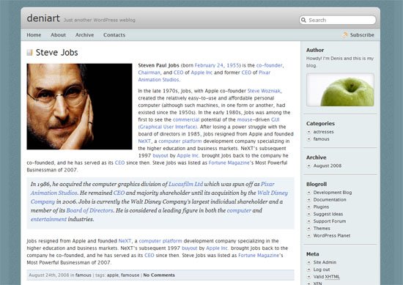The image size is (403, 285).
Task: Click the magnifier icon in search box
Action: (x=303, y=20)
